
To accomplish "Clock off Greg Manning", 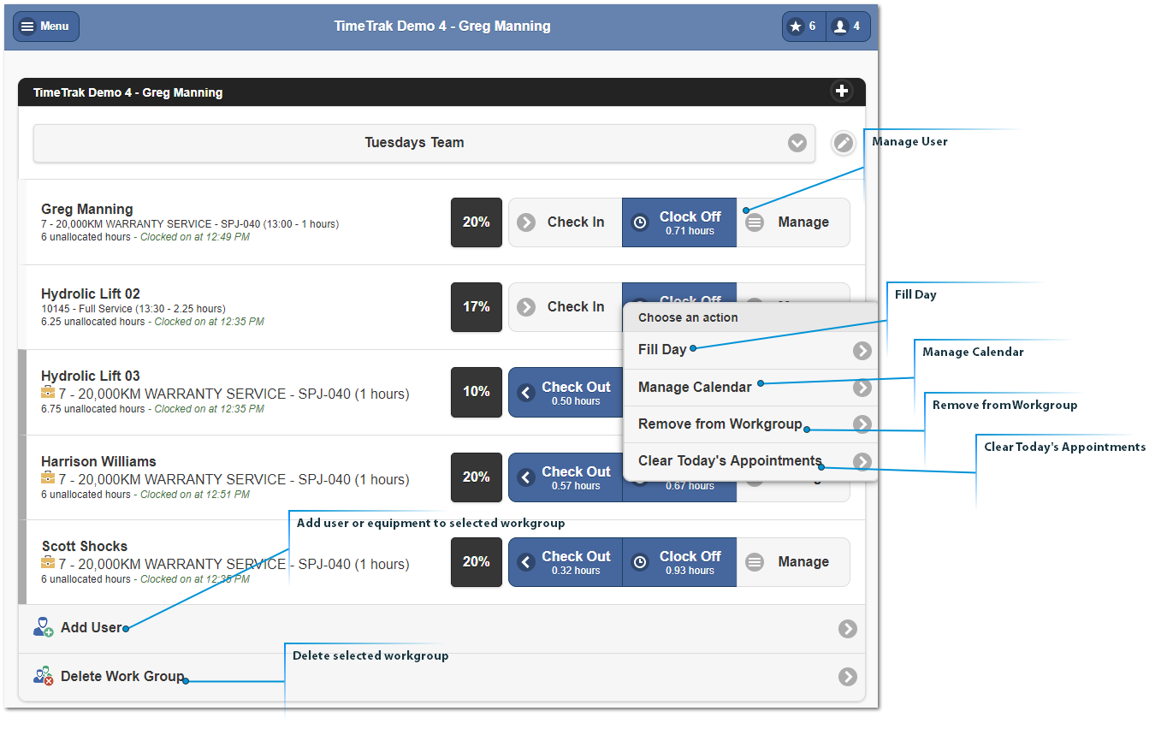I will 679,222.
